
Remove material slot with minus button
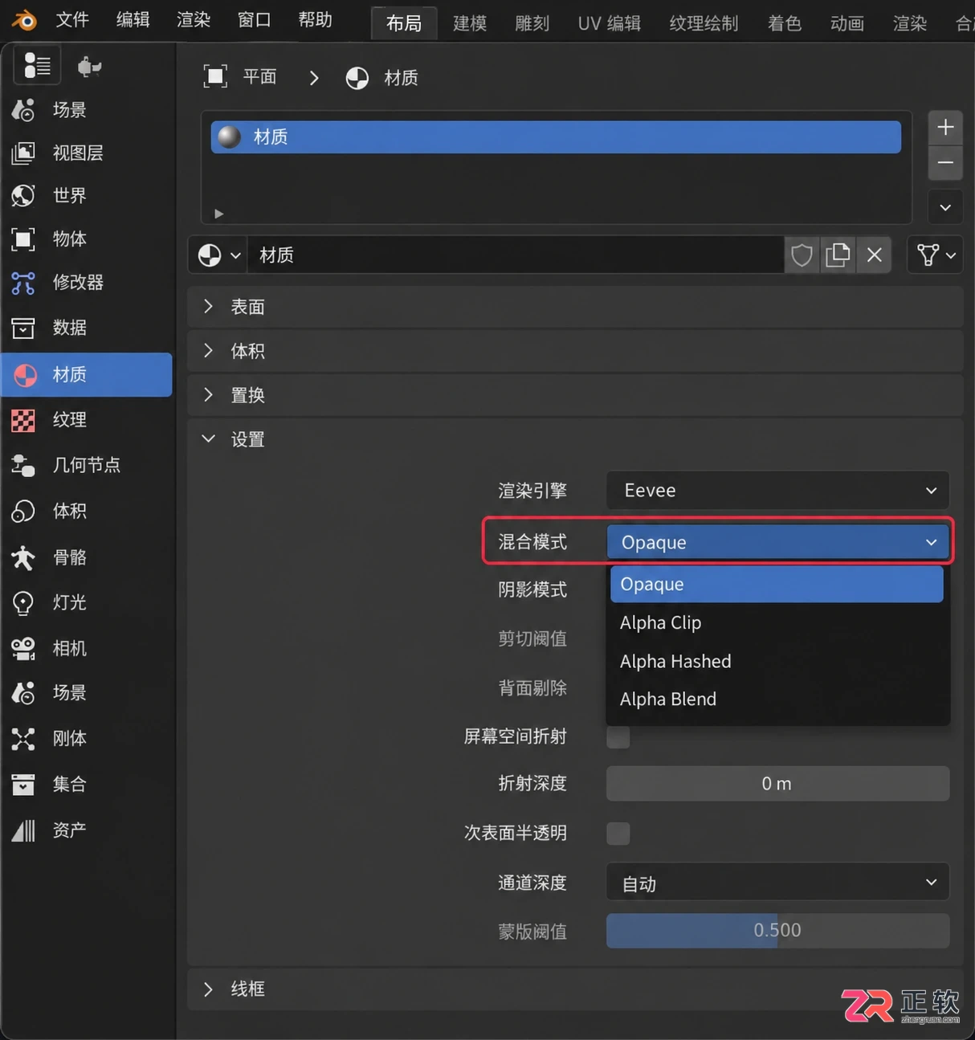pos(945,163)
